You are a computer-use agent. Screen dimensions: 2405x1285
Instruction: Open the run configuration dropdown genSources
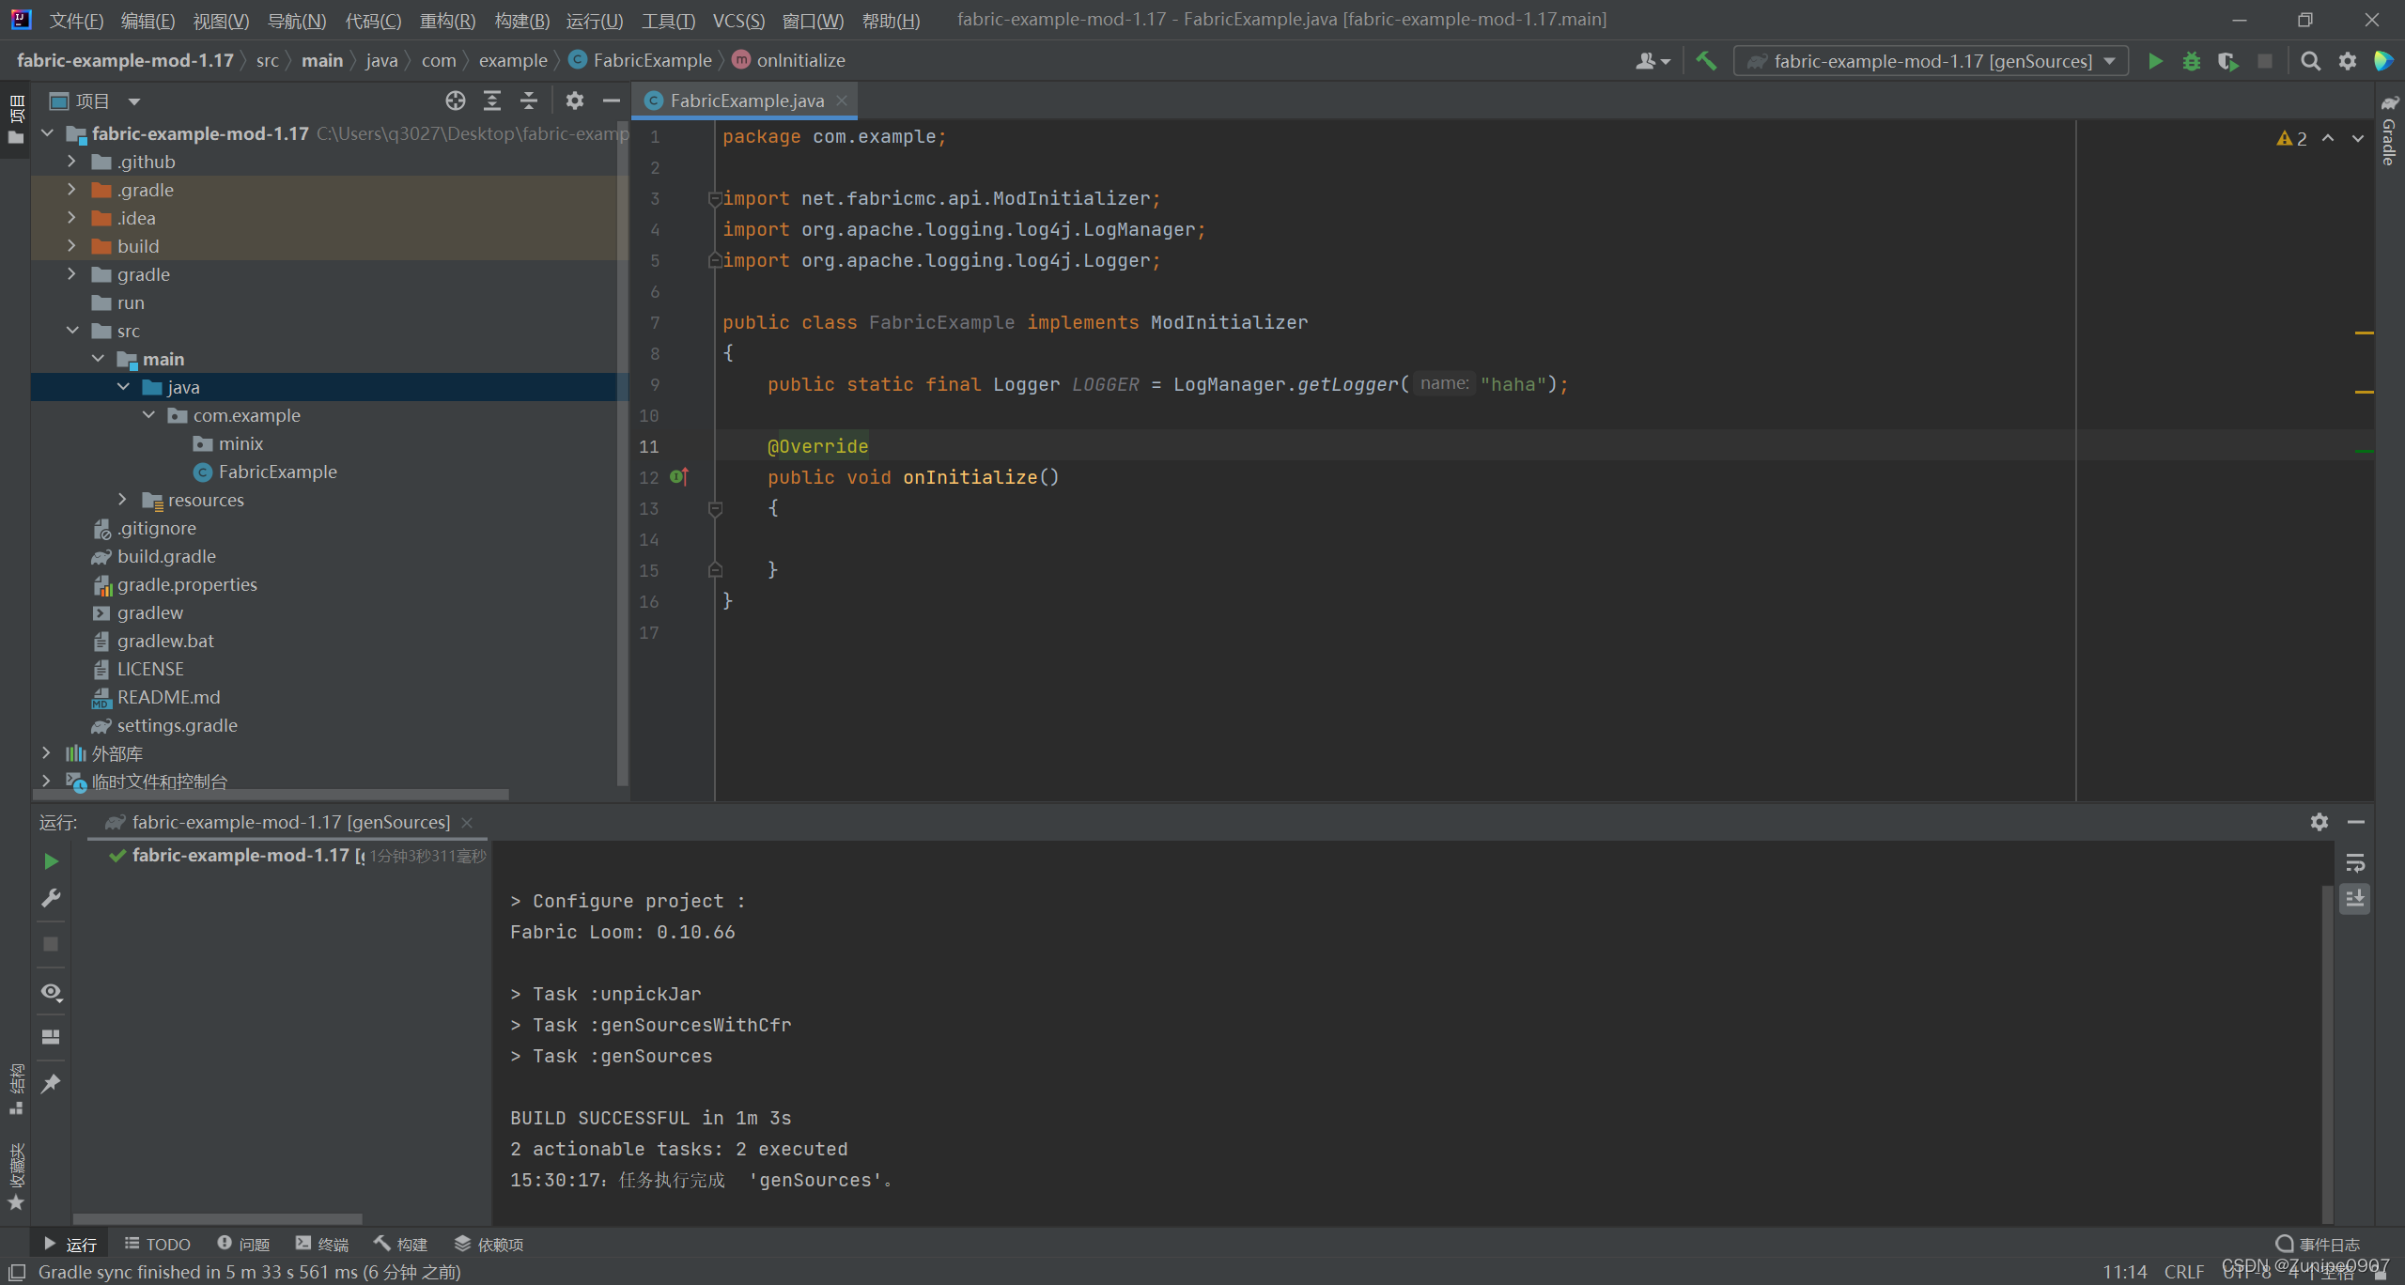click(x=1931, y=61)
